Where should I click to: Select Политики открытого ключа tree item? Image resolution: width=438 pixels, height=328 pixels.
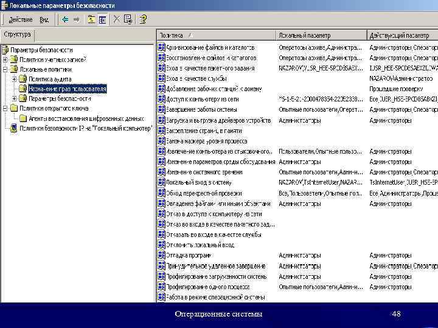54,108
